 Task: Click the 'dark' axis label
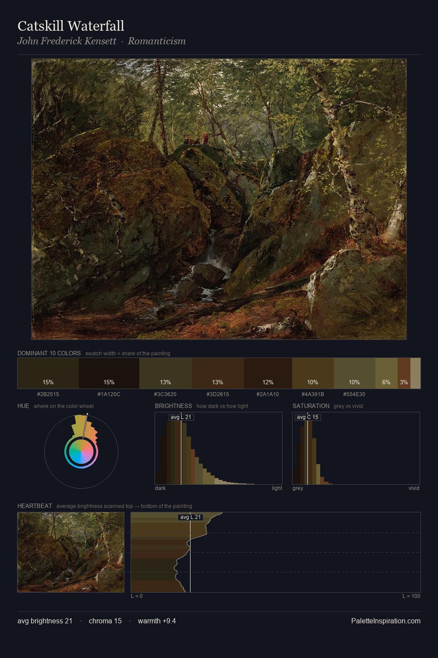160,488
